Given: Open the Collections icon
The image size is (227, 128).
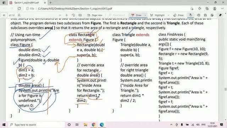Looking at the screenshot, I should click(207, 9).
